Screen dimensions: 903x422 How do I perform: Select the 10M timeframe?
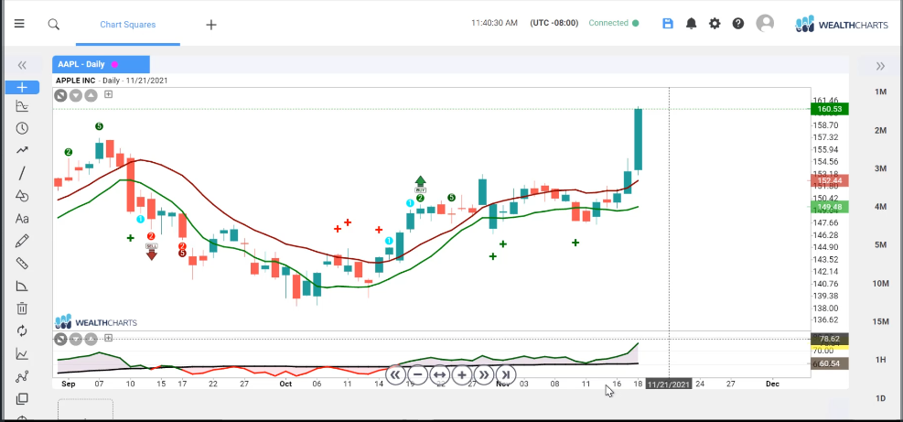(880, 283)
